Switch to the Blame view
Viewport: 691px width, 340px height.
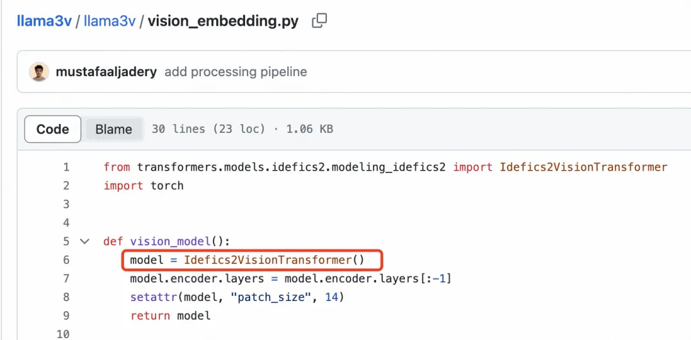tap(114, 129)
